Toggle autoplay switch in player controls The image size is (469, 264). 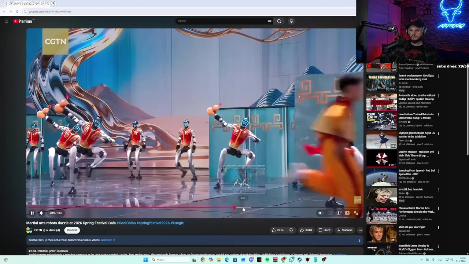[321, 213]
